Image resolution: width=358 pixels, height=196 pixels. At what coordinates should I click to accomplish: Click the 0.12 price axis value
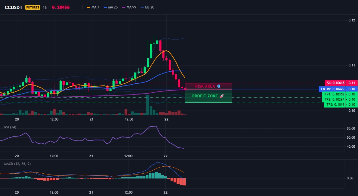pyautogui.click(x=352, y=20)
